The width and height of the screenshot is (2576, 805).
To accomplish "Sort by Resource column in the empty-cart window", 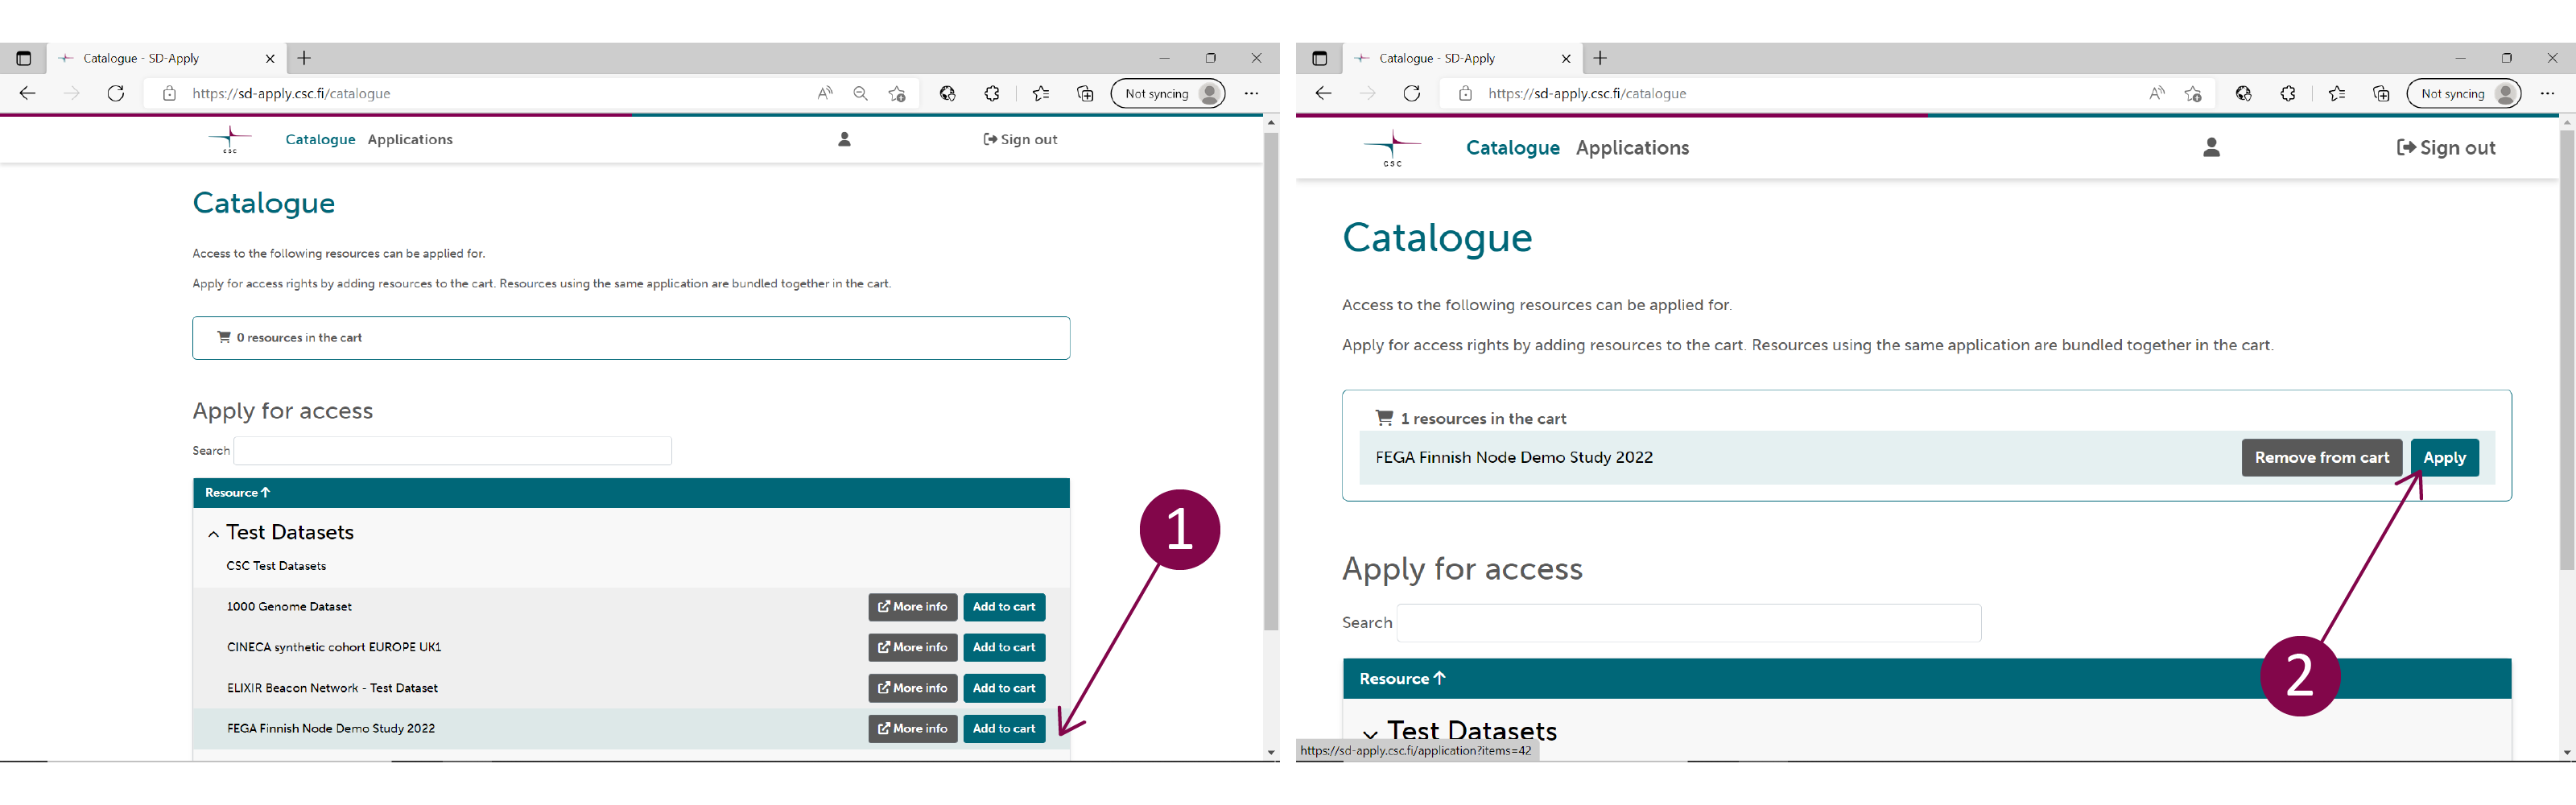I will pos(237,493).
